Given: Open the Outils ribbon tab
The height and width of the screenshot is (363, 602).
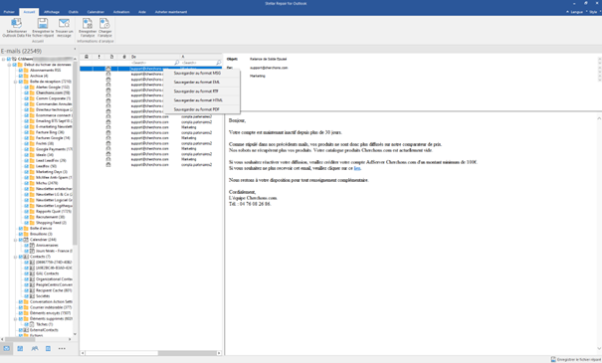Looking at the screenshot, I should (x=74, y=12).
